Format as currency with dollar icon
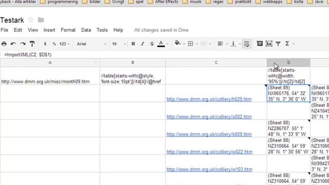Screen dimensions: 329x185 coord(45,44)
